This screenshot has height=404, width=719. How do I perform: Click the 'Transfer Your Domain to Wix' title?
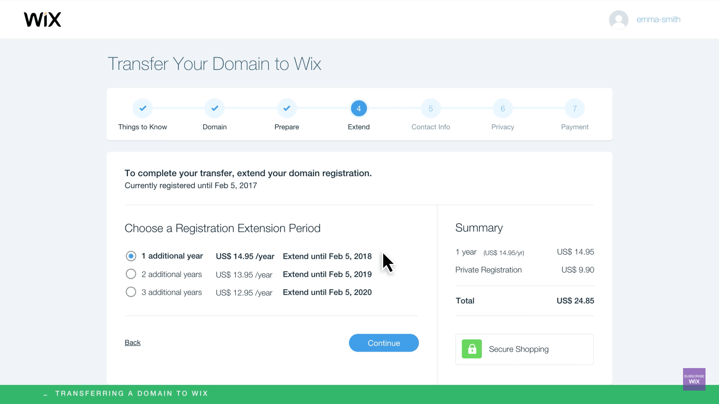[x=214, y=64]
